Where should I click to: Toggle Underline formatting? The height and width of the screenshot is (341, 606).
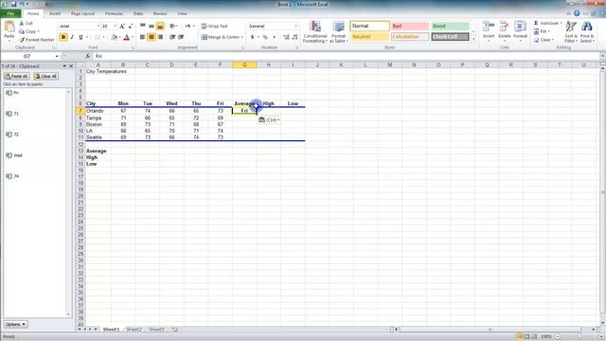(80, 37)
